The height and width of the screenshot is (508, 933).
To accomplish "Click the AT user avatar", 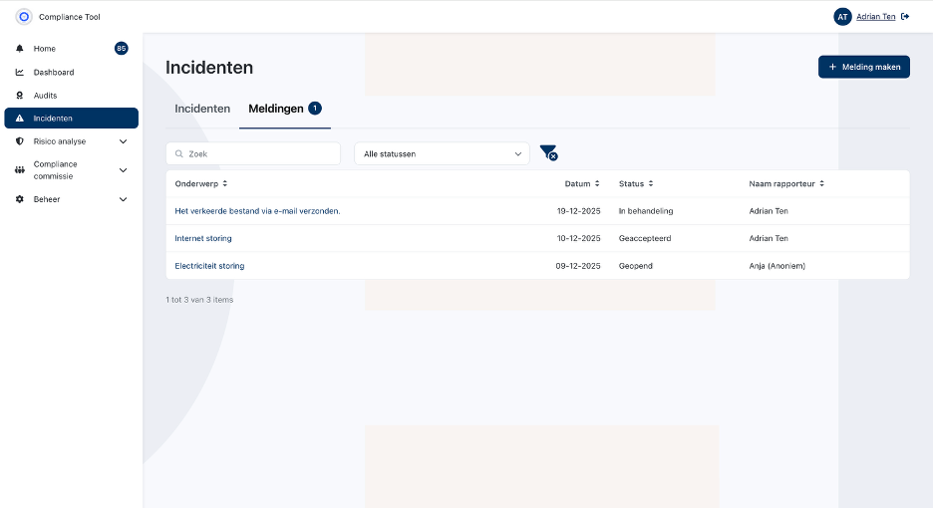I will point(842,17).
